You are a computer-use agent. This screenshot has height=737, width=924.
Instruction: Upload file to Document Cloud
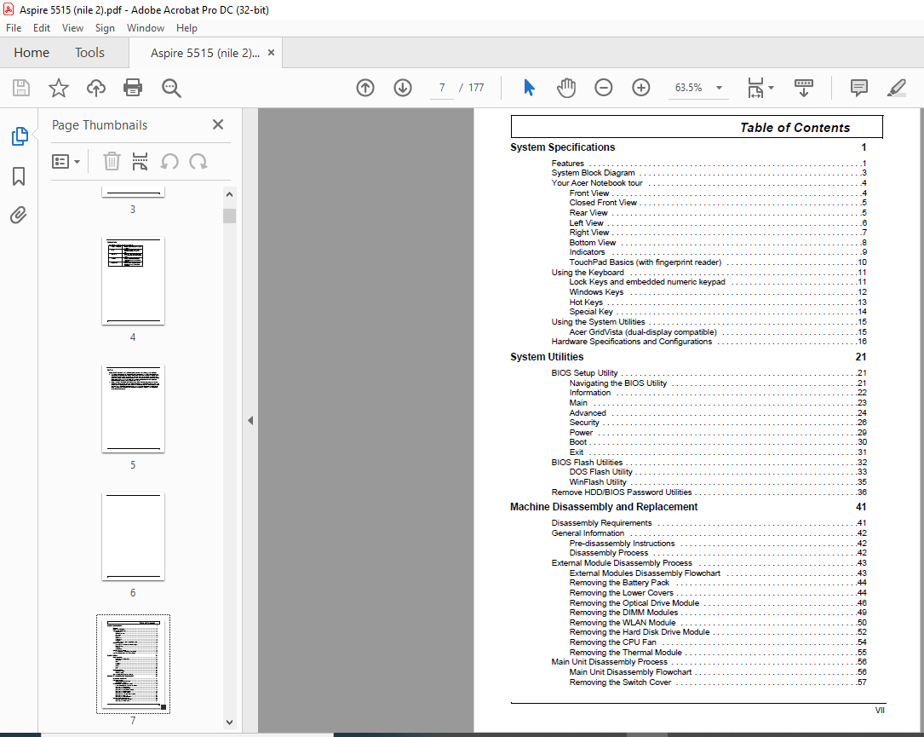point(96,88)
